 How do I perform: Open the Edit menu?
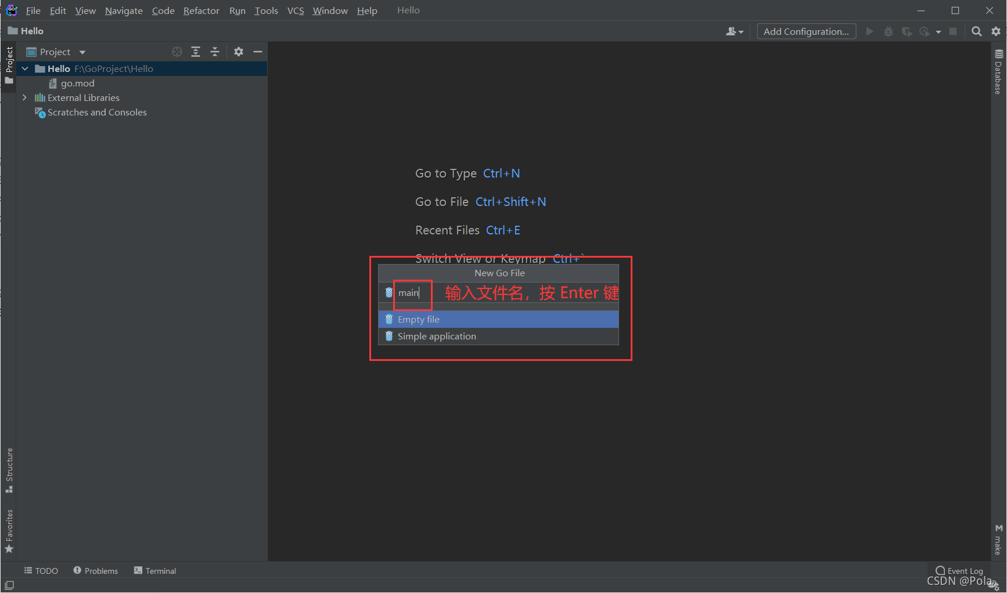pos(57,10)
